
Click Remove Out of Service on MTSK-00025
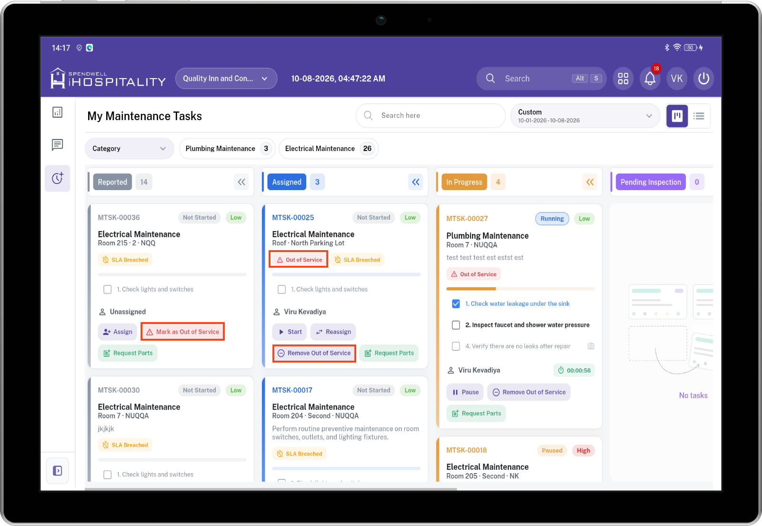coord(314,353)
